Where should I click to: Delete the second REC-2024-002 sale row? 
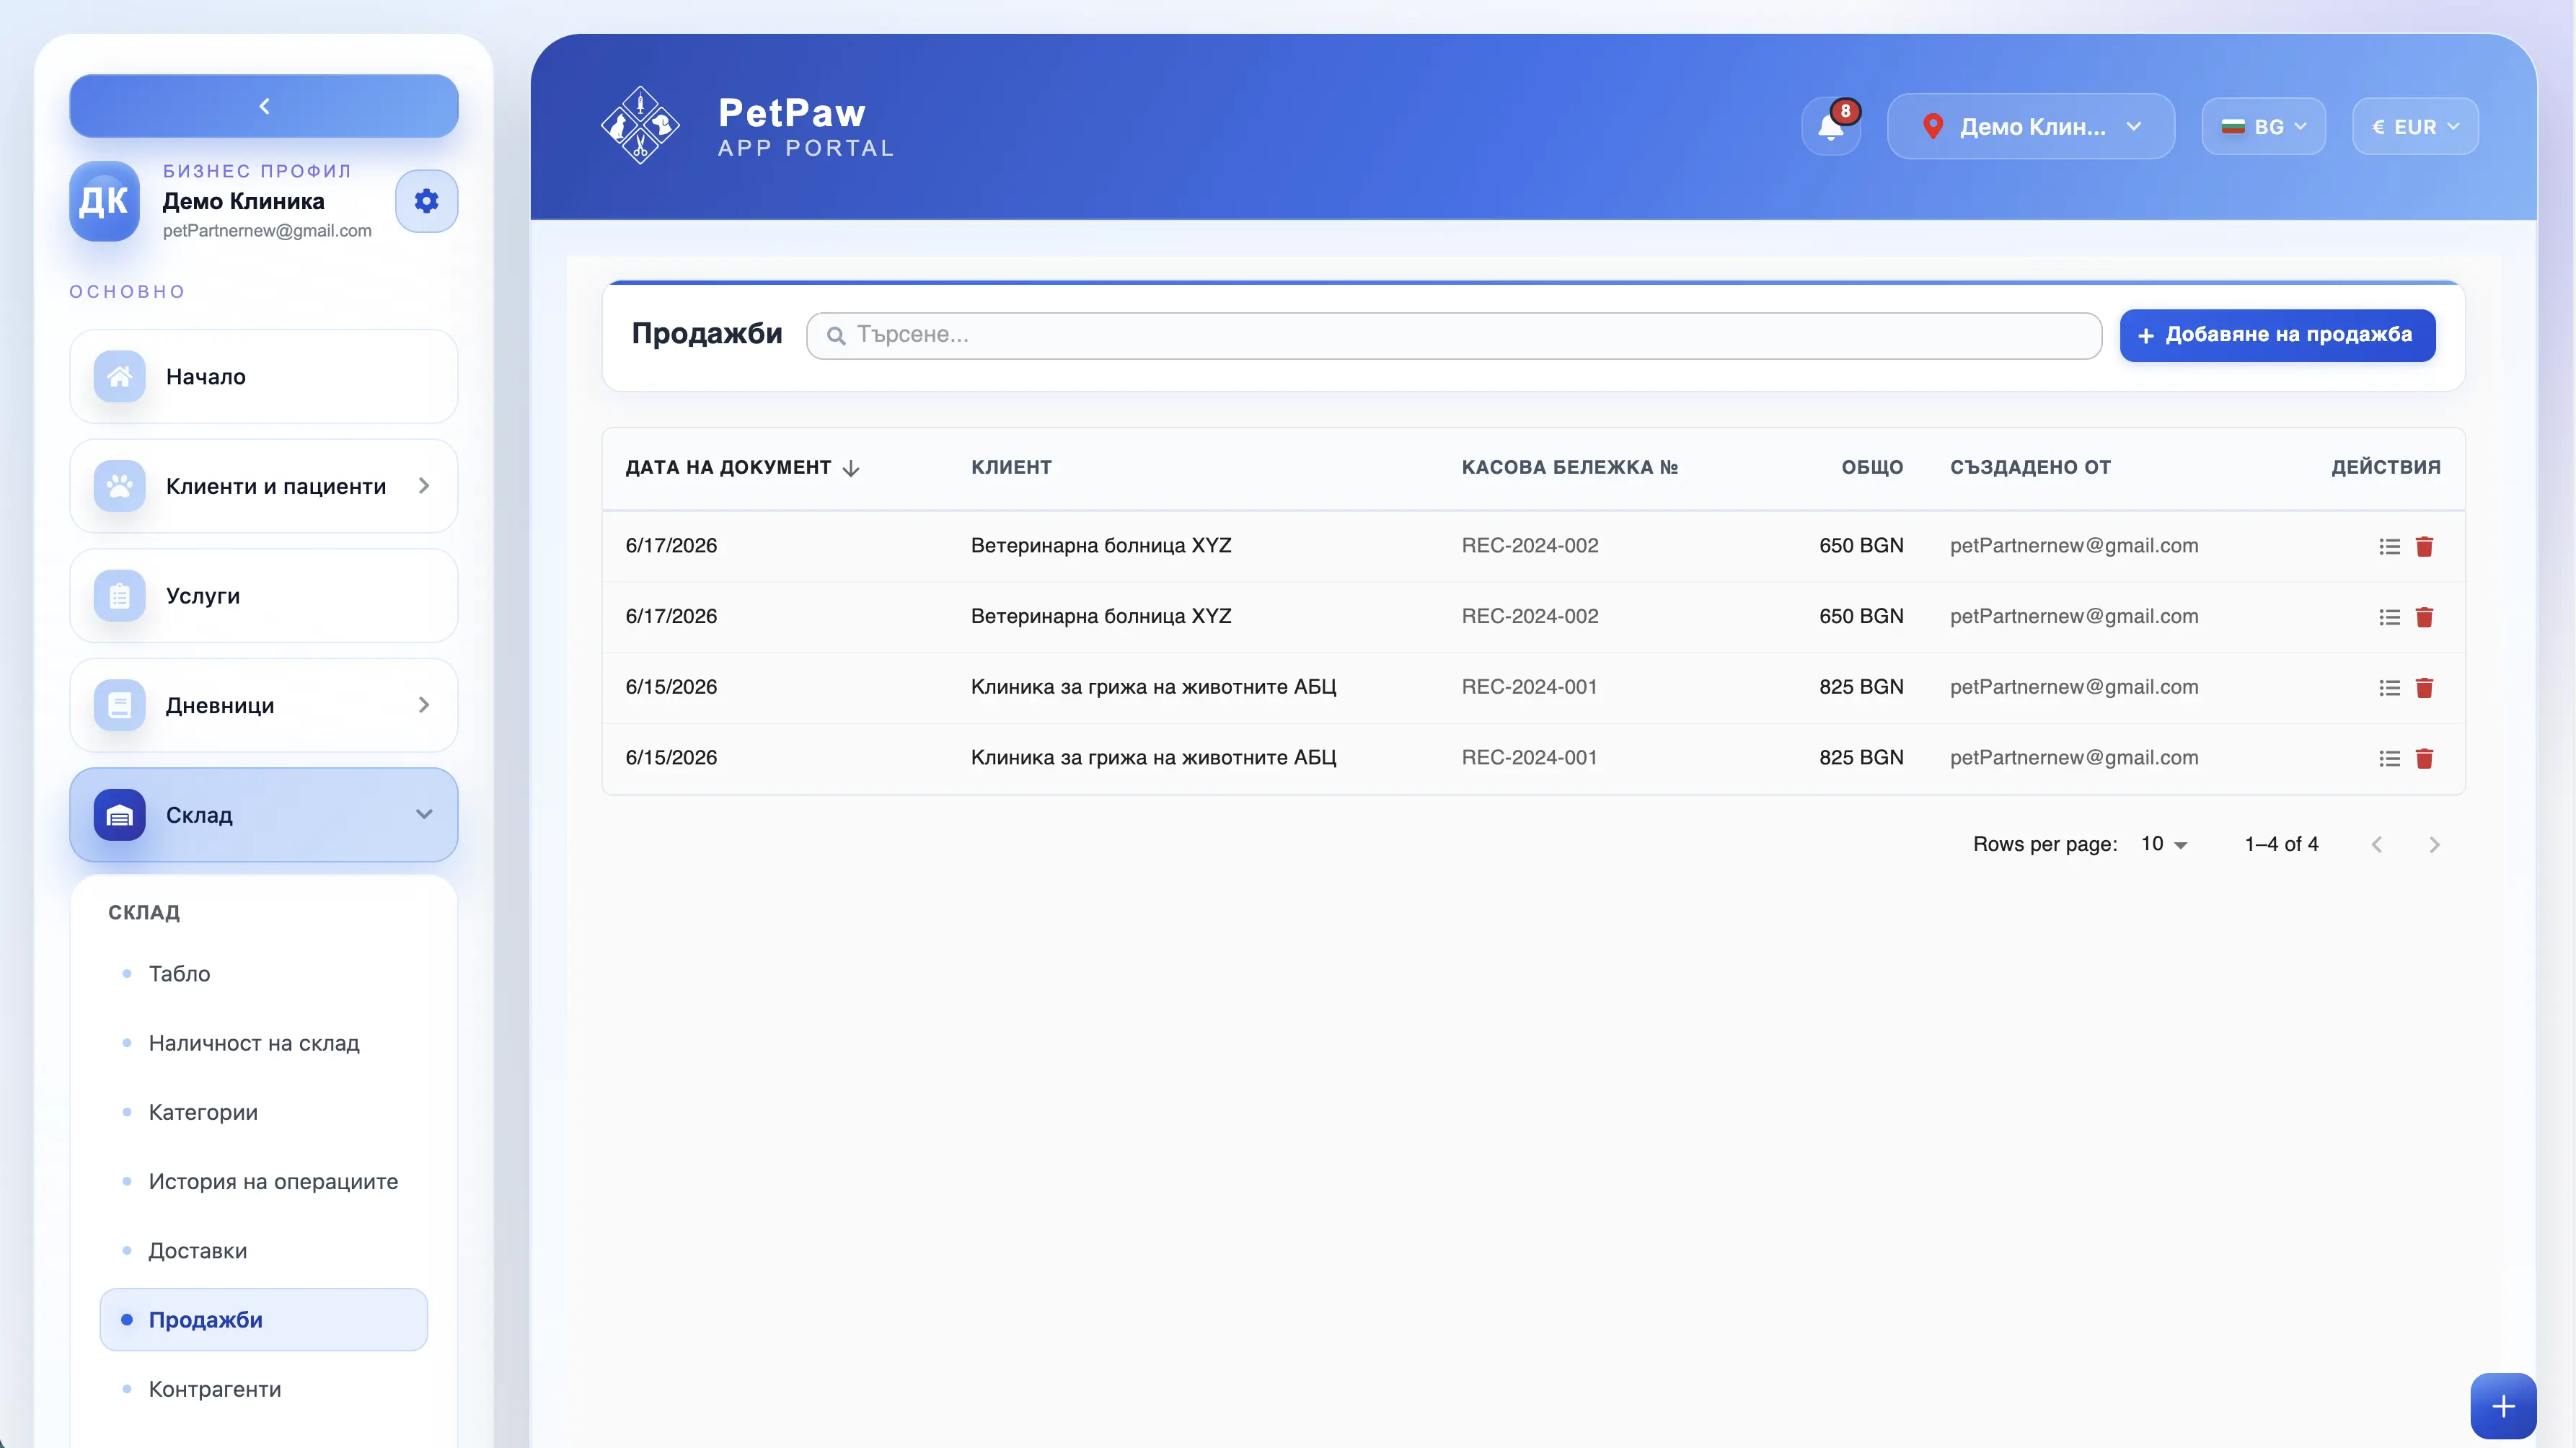point(2424,617)
